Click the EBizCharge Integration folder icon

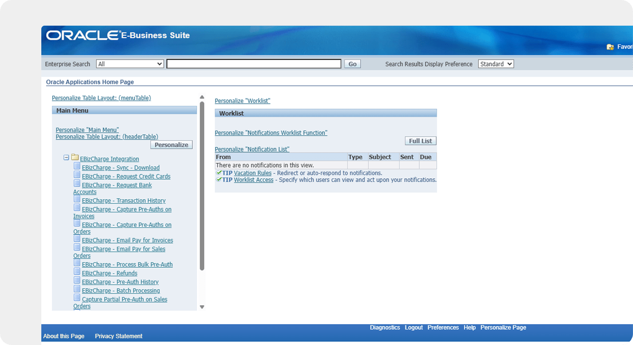coord(75,157)
